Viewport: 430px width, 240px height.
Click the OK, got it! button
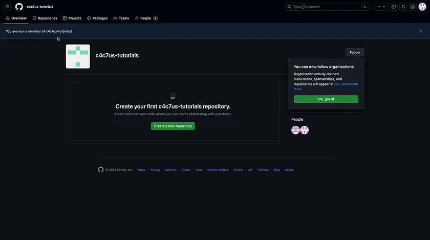(326, 99)
